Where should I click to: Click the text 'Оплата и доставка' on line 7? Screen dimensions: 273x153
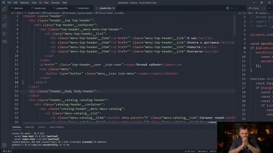203,42
